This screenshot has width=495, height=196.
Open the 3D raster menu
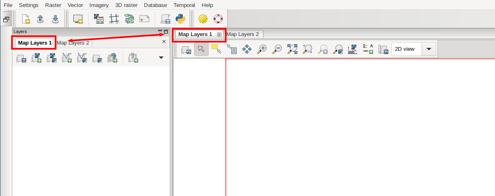pos(126,5)
